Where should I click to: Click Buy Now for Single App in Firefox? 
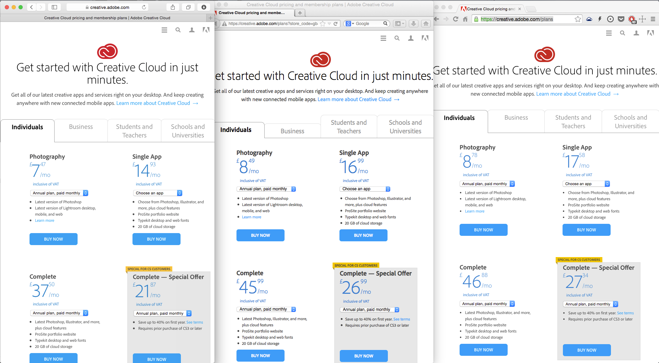point(363,235)
